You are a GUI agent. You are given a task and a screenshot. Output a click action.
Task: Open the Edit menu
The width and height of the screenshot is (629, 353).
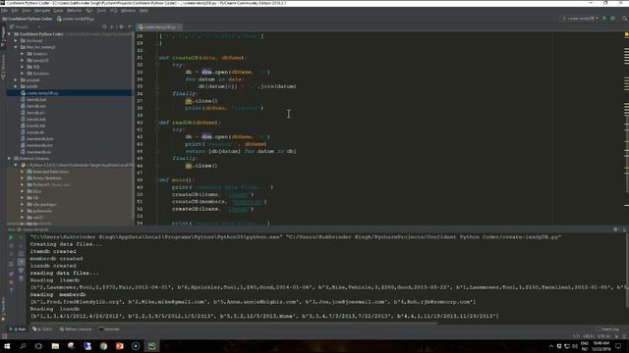[x=15, y=11]
